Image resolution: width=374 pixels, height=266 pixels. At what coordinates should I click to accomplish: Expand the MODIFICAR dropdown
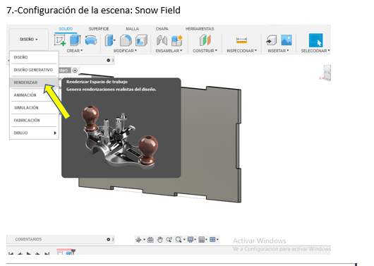pyautogui.click(x=125, y=51)
